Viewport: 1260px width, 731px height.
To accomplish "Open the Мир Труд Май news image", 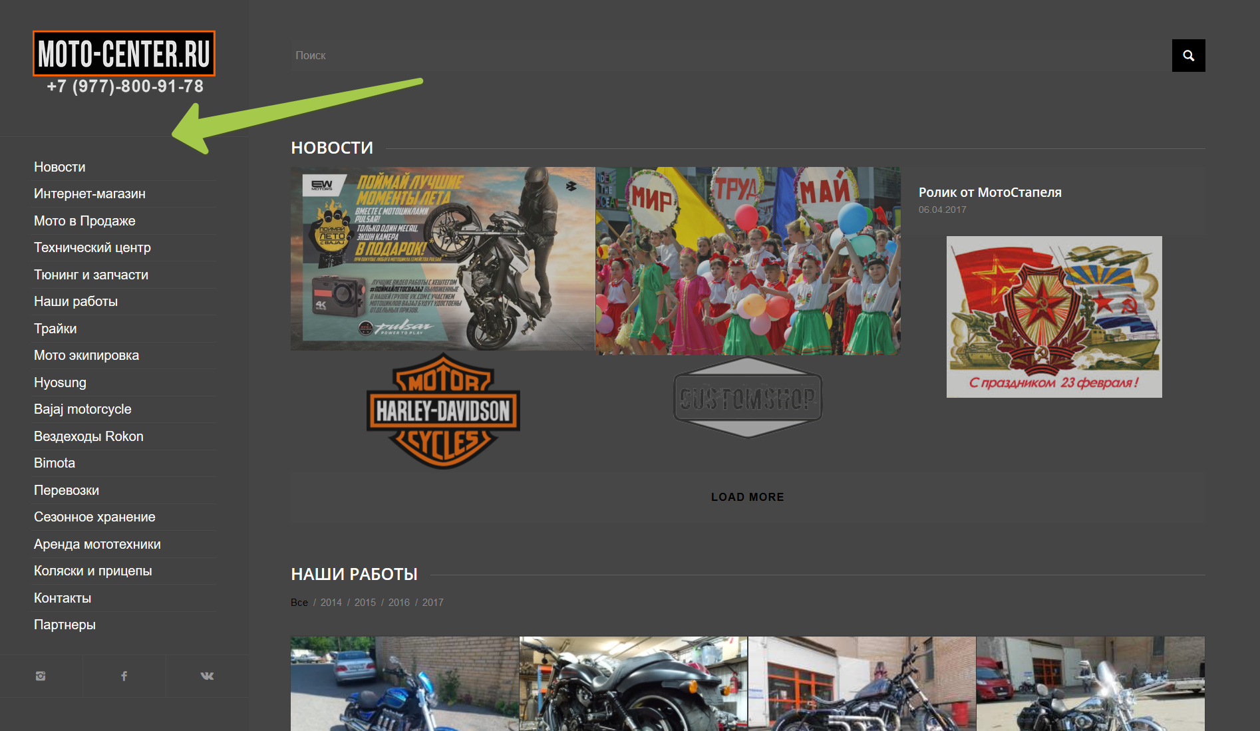I will (748, 261).
